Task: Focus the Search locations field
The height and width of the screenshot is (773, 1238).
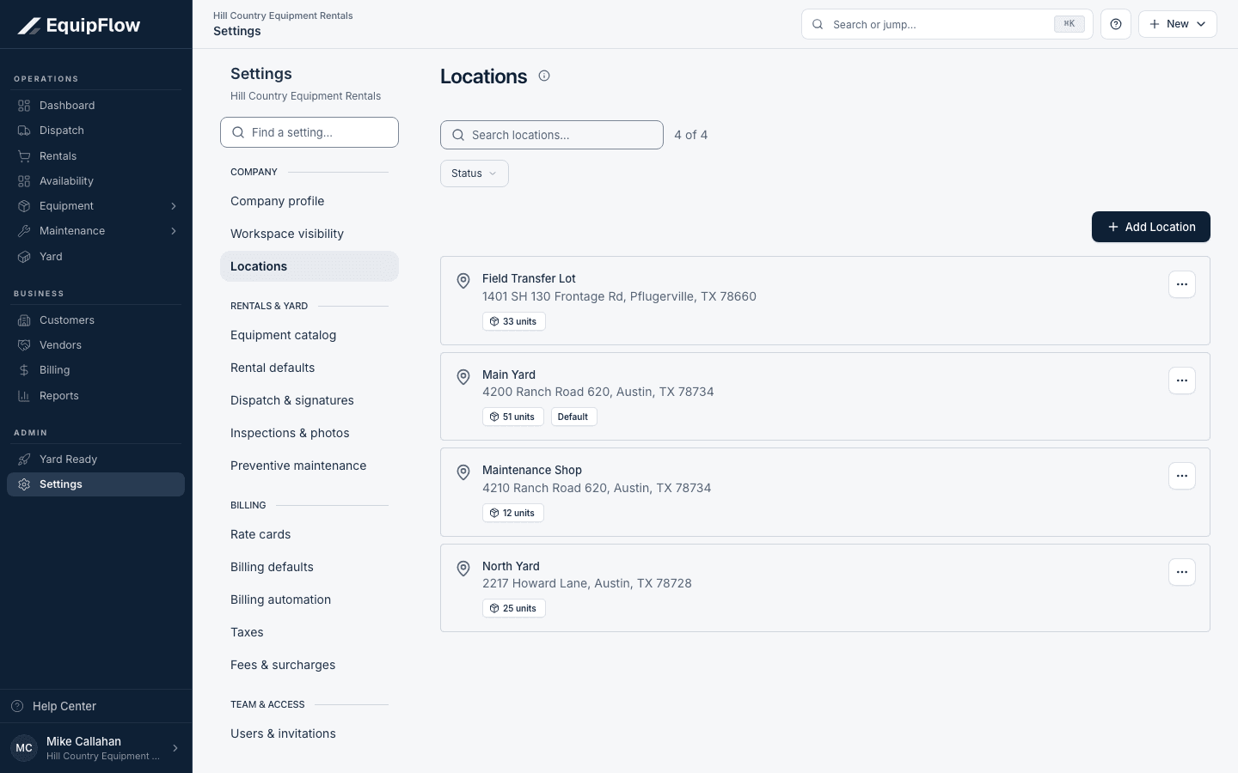Action: (x=552, y=135)
